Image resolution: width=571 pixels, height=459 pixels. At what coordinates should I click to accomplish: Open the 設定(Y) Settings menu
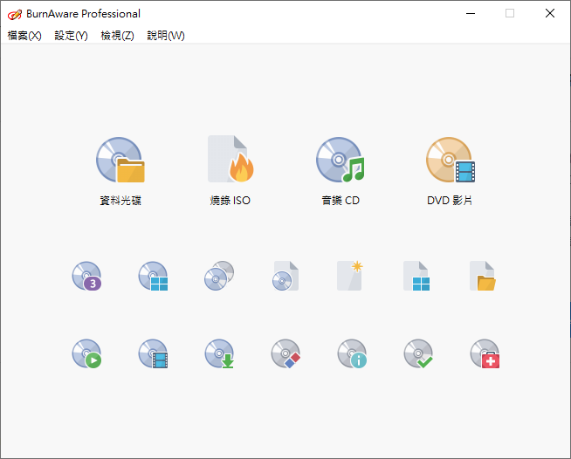[x=71, y=35]
